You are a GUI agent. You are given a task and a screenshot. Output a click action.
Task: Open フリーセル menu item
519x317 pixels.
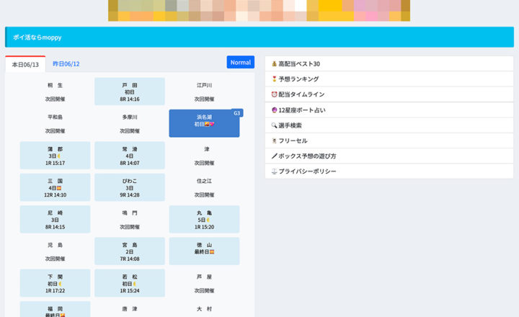[x=389, y=140]
